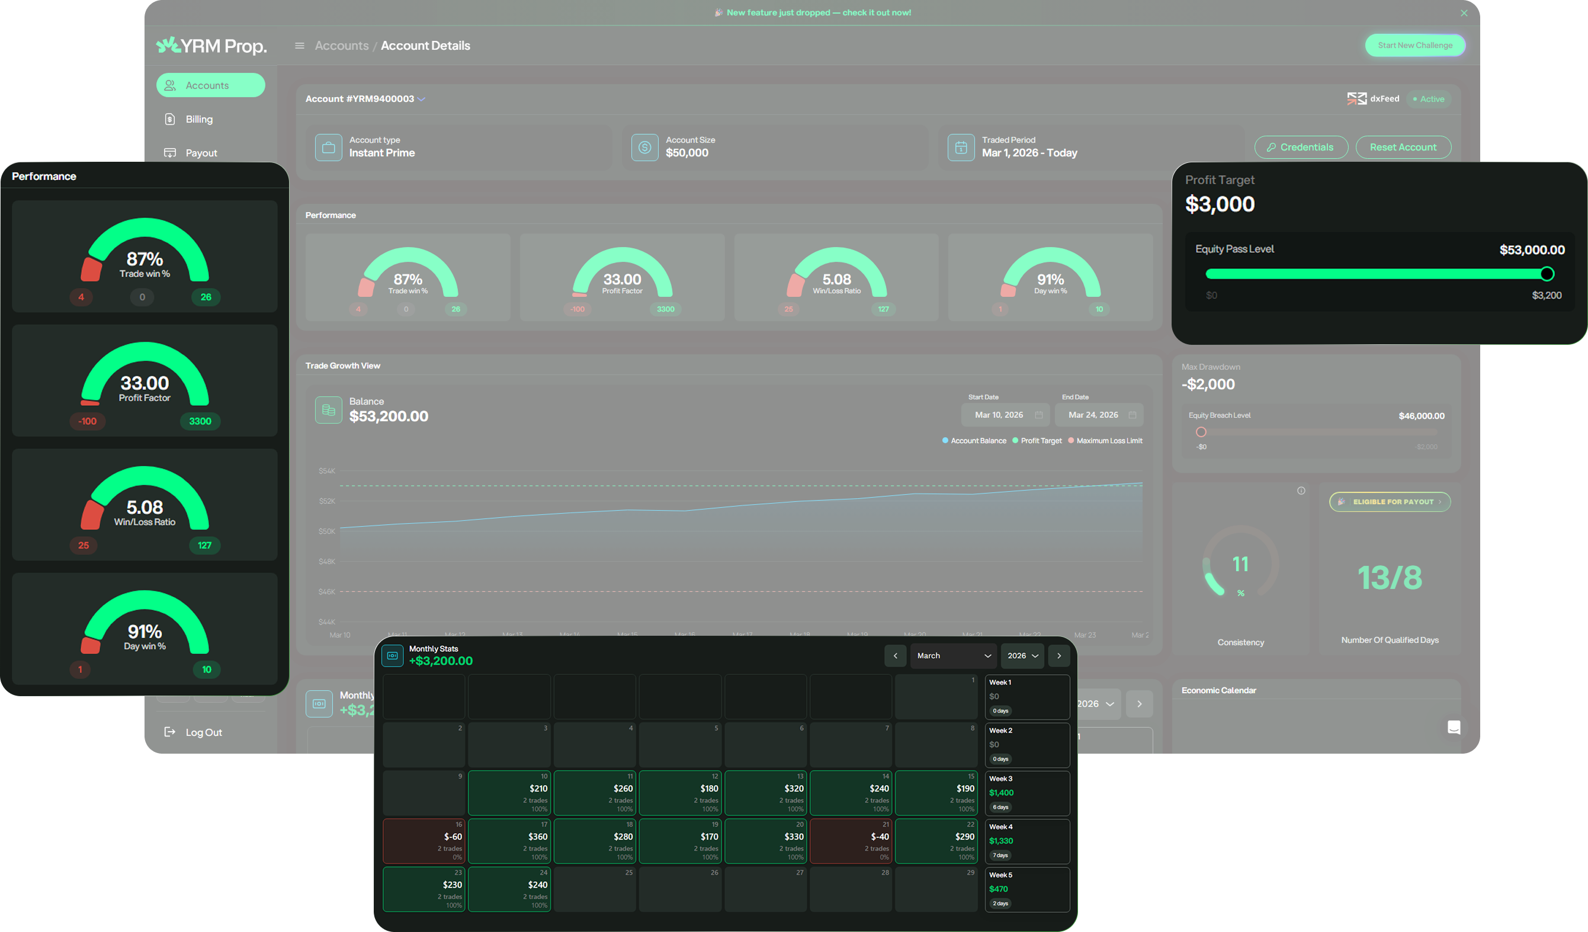Click the hamburger menu icon beside Accounts breadcrumb
Viewport: 1588px width, 932px height.
pyautogui.click(x=299, y=46)
